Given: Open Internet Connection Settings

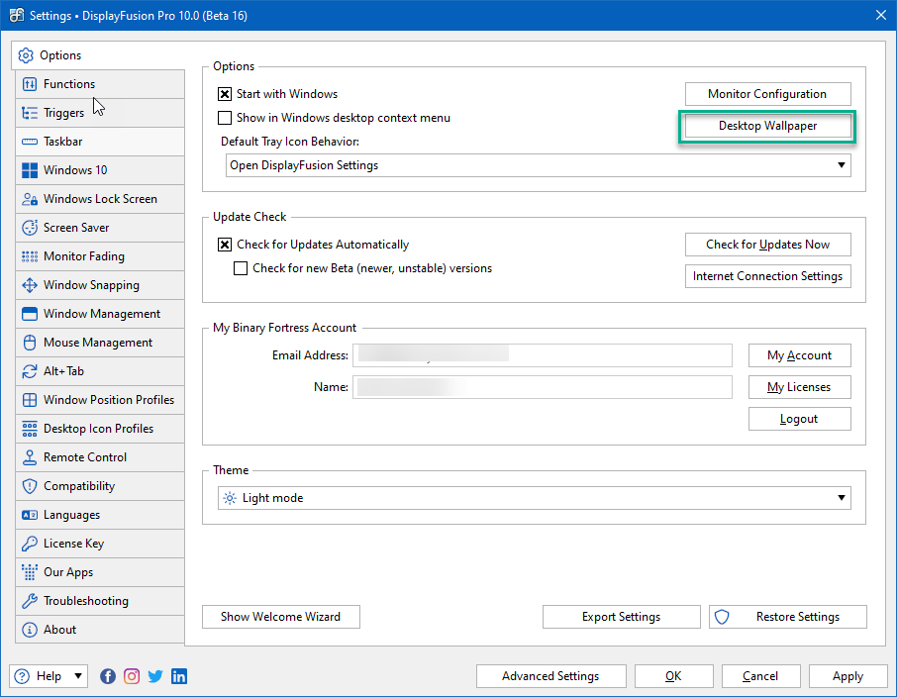Looking at the screenshot, I should (x=767, y=276).
